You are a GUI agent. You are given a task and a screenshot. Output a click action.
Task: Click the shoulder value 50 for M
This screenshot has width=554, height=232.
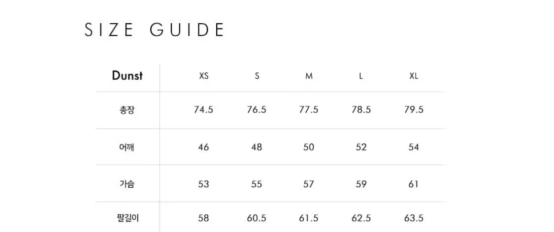coord(309,147)
